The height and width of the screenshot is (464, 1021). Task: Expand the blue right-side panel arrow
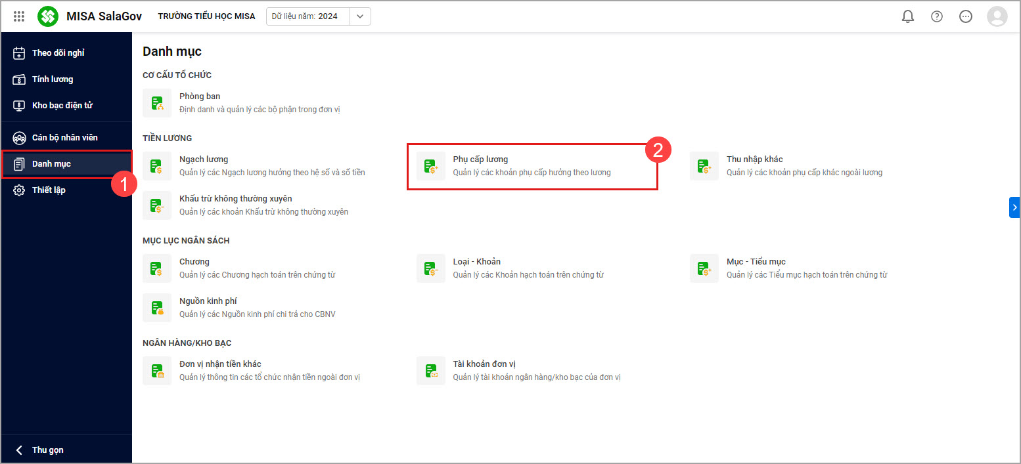[1014, 207]
